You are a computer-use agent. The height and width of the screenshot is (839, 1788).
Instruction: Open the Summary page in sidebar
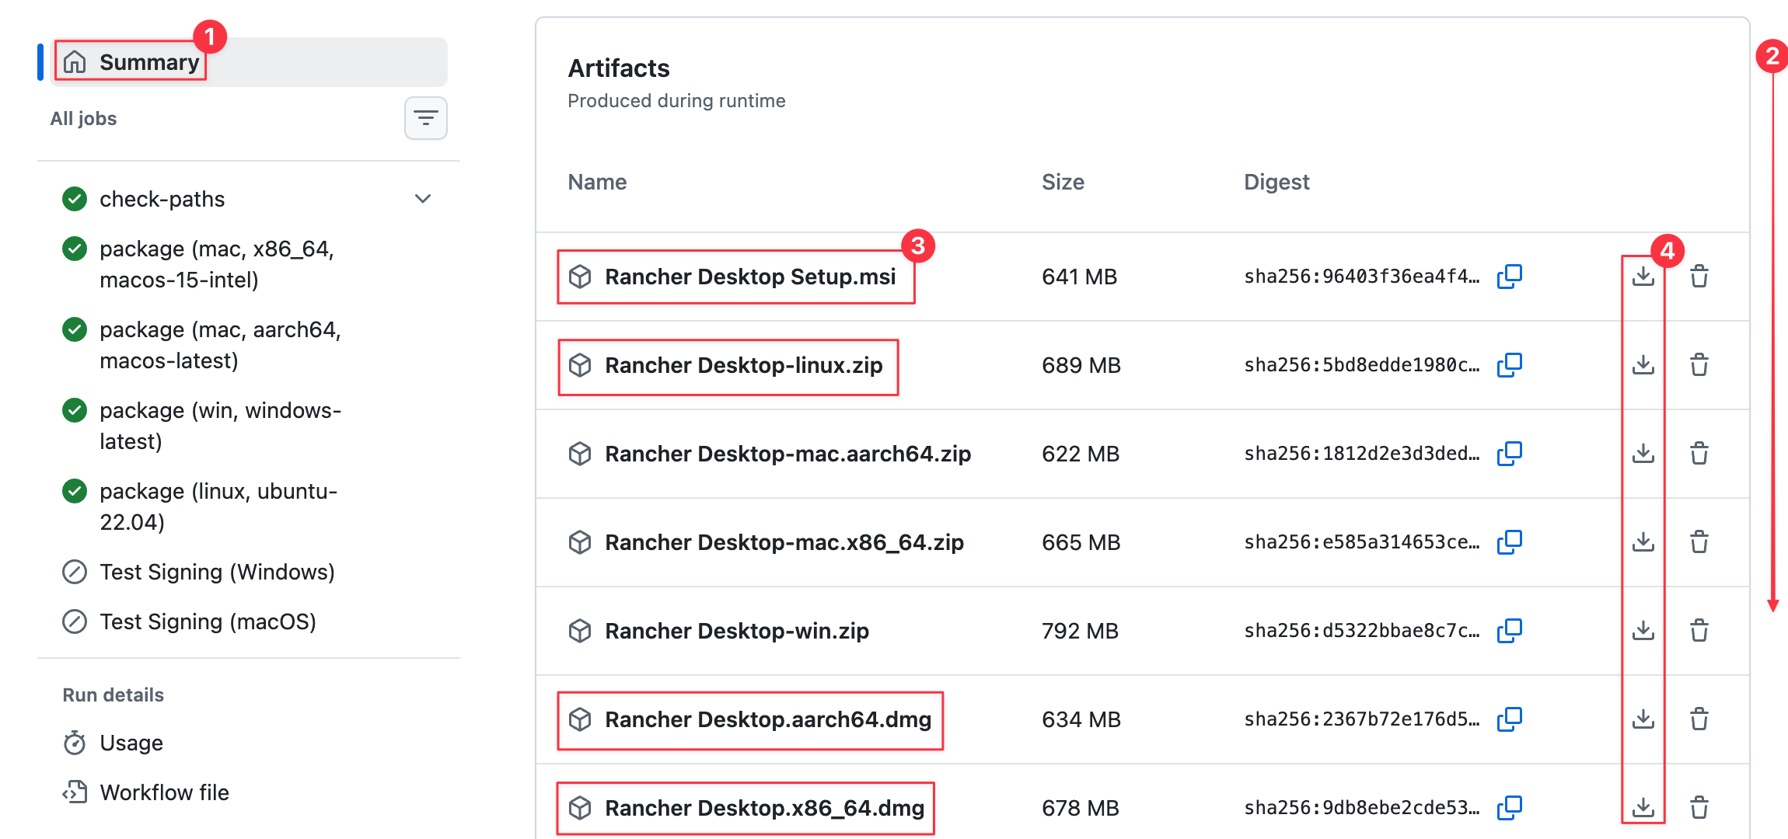coord(249,62)
